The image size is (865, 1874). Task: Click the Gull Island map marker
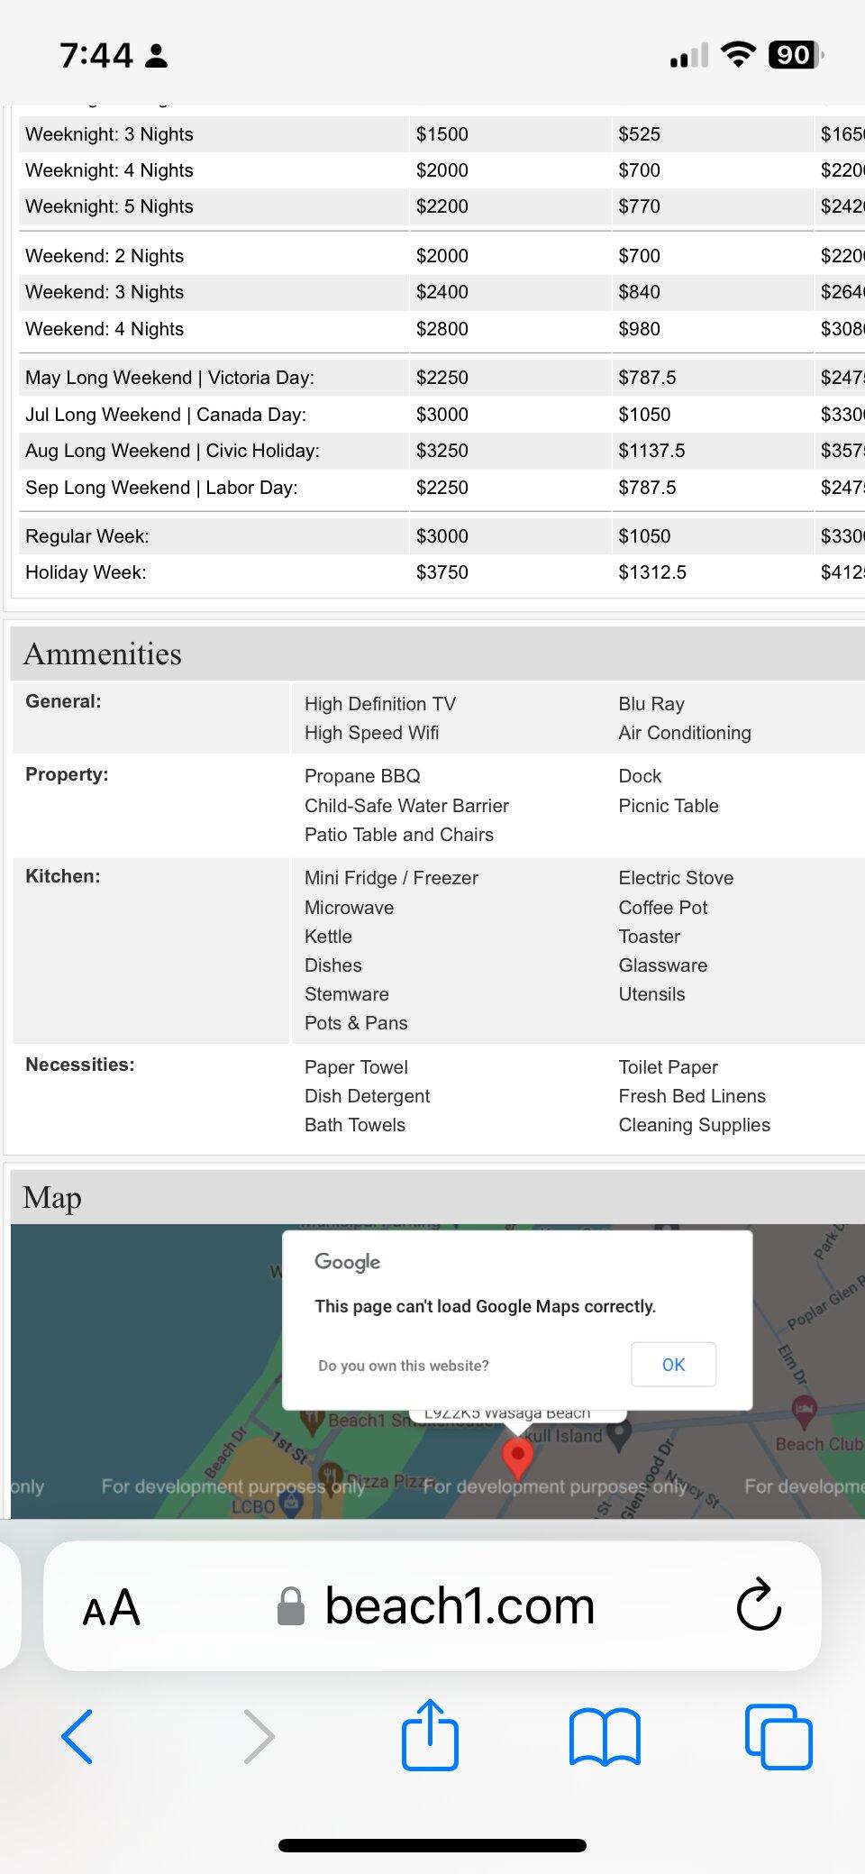[618, 1437]
